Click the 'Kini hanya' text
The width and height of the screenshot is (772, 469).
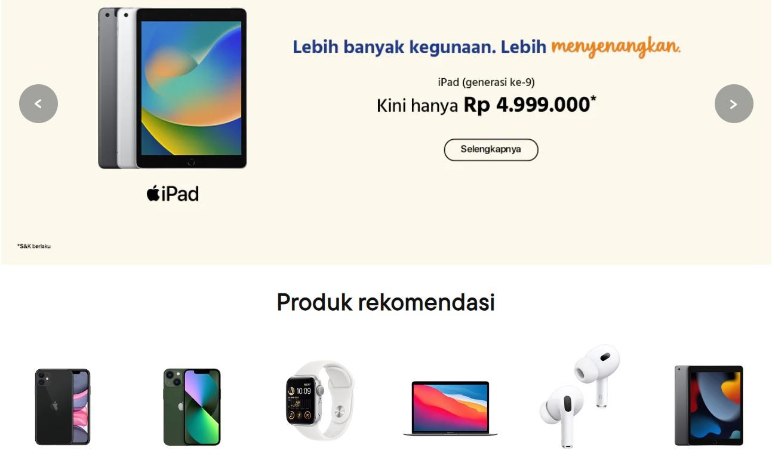click(x=417, y=106)
